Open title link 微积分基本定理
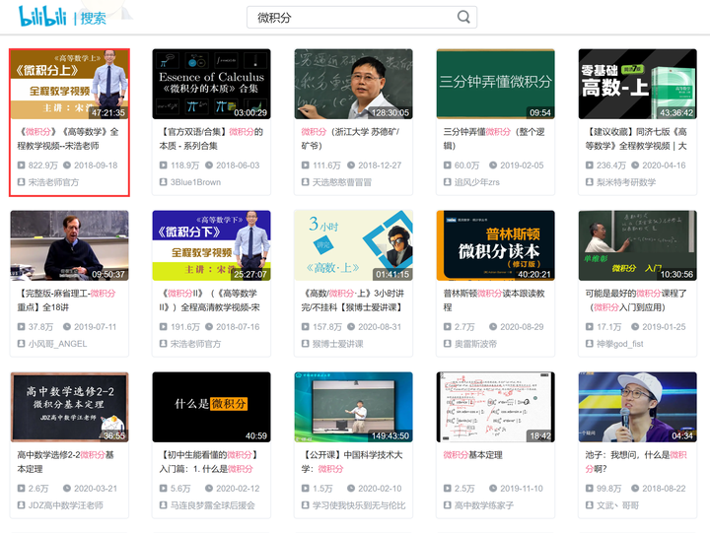 click(x=472, y=455)
